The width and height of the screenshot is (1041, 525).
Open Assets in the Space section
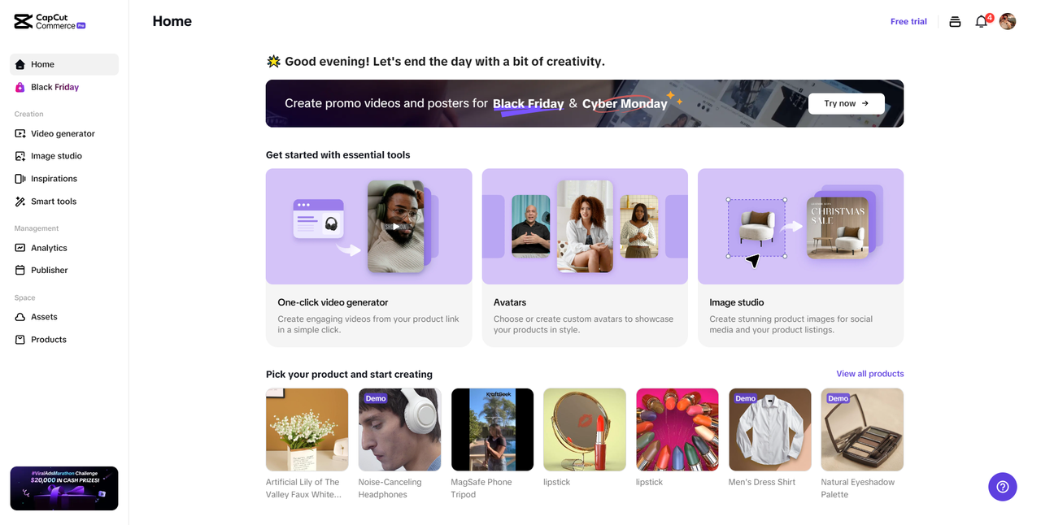tap(44, 317)
